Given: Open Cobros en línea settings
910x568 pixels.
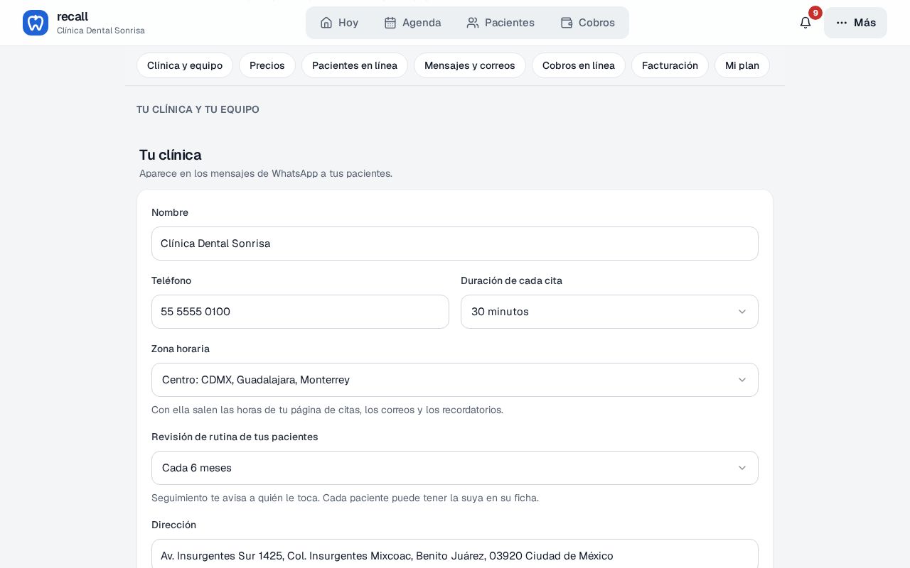Looking at the screenshot, I should click(579, 65).
